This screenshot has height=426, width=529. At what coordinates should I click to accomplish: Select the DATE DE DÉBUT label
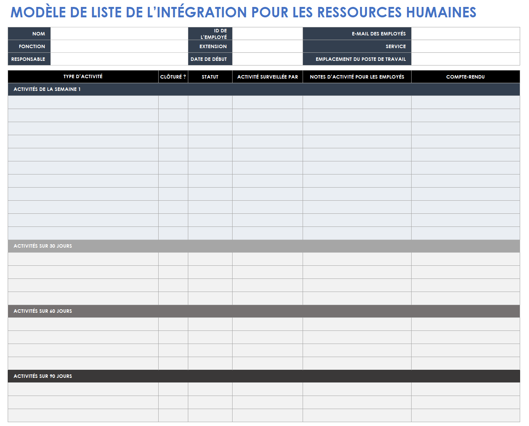pyautogui.click(x=210, y=59)
